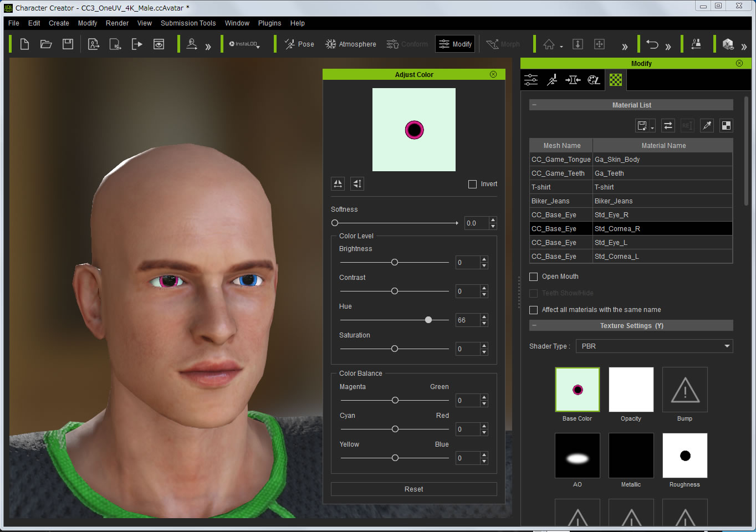Click the Reset button
This screenshot has width=756, height=532.
coord(414,489)
